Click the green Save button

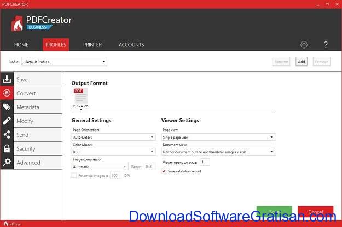click(x=274, y=211)
